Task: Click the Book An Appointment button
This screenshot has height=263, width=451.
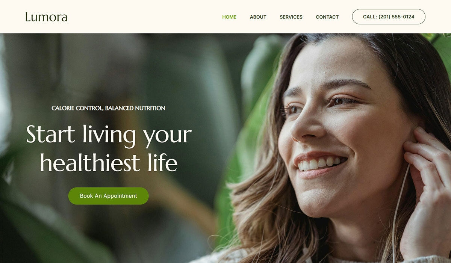Action: pos(108,196)
